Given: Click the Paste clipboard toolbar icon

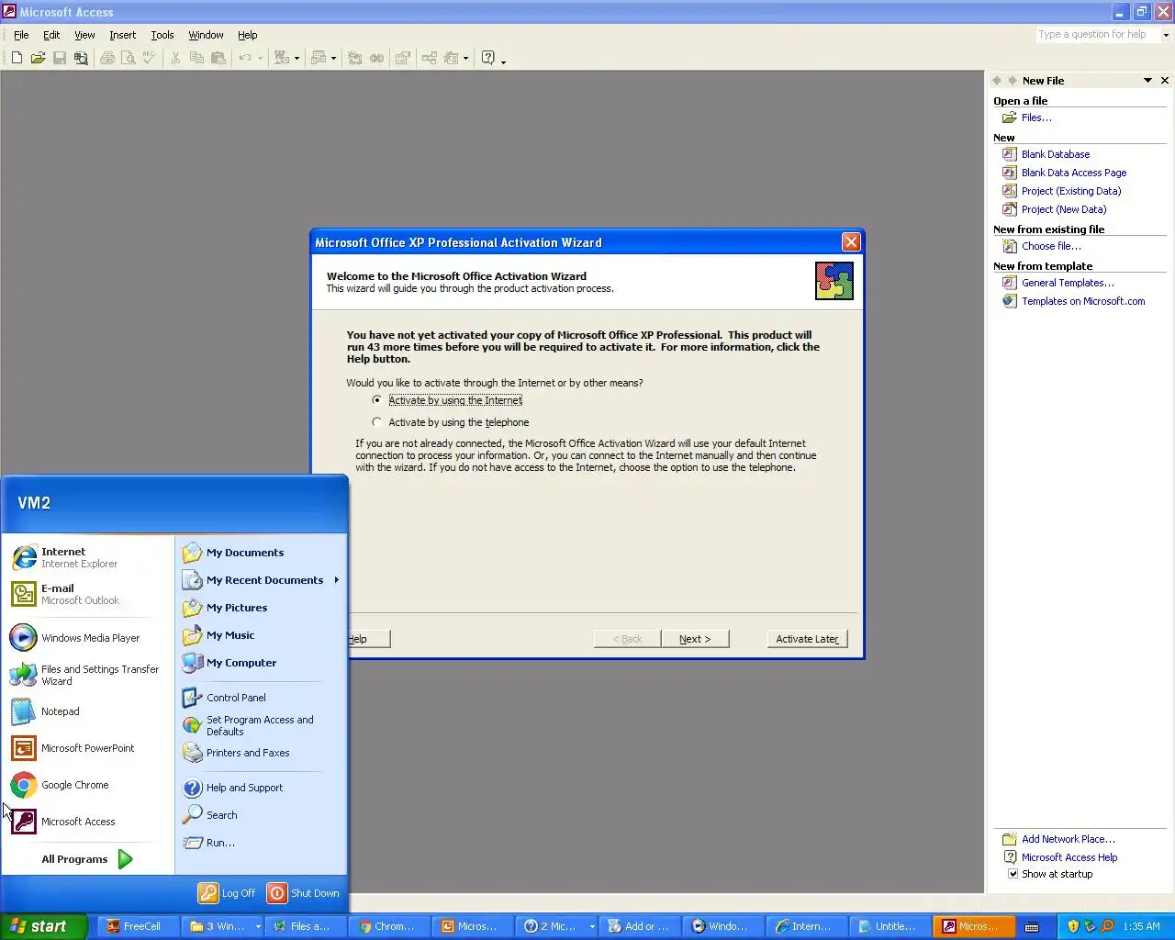Looking at the screenshot, I should (x=218, y=58).
